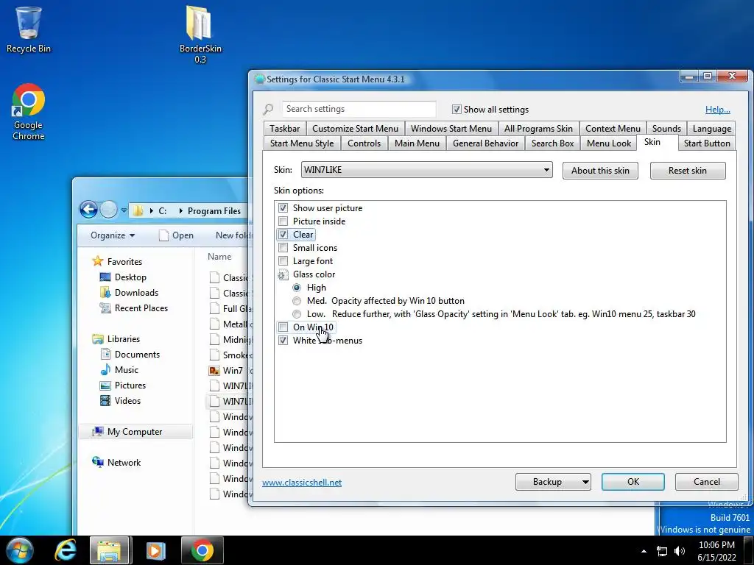Open the Context Menu tab

click(x=613, y=129)
